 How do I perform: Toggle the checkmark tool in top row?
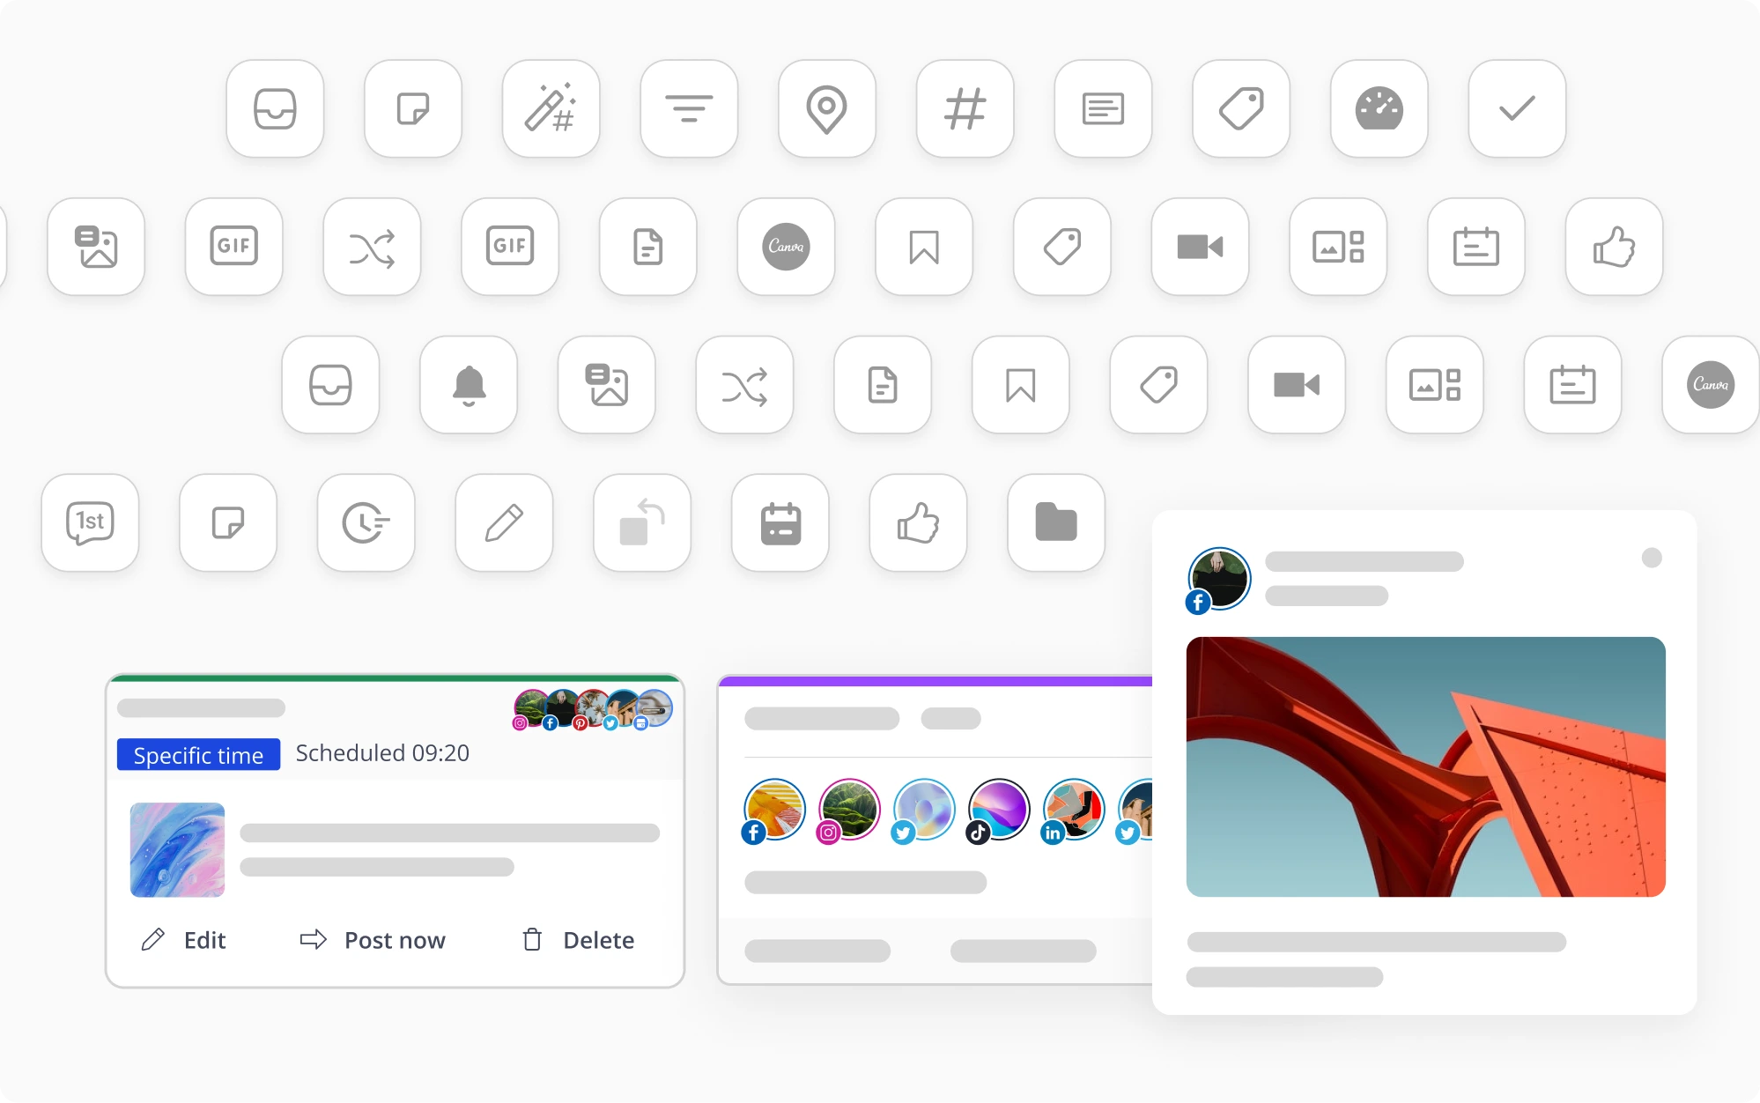pyautogui.click(x=1519, y=107)
